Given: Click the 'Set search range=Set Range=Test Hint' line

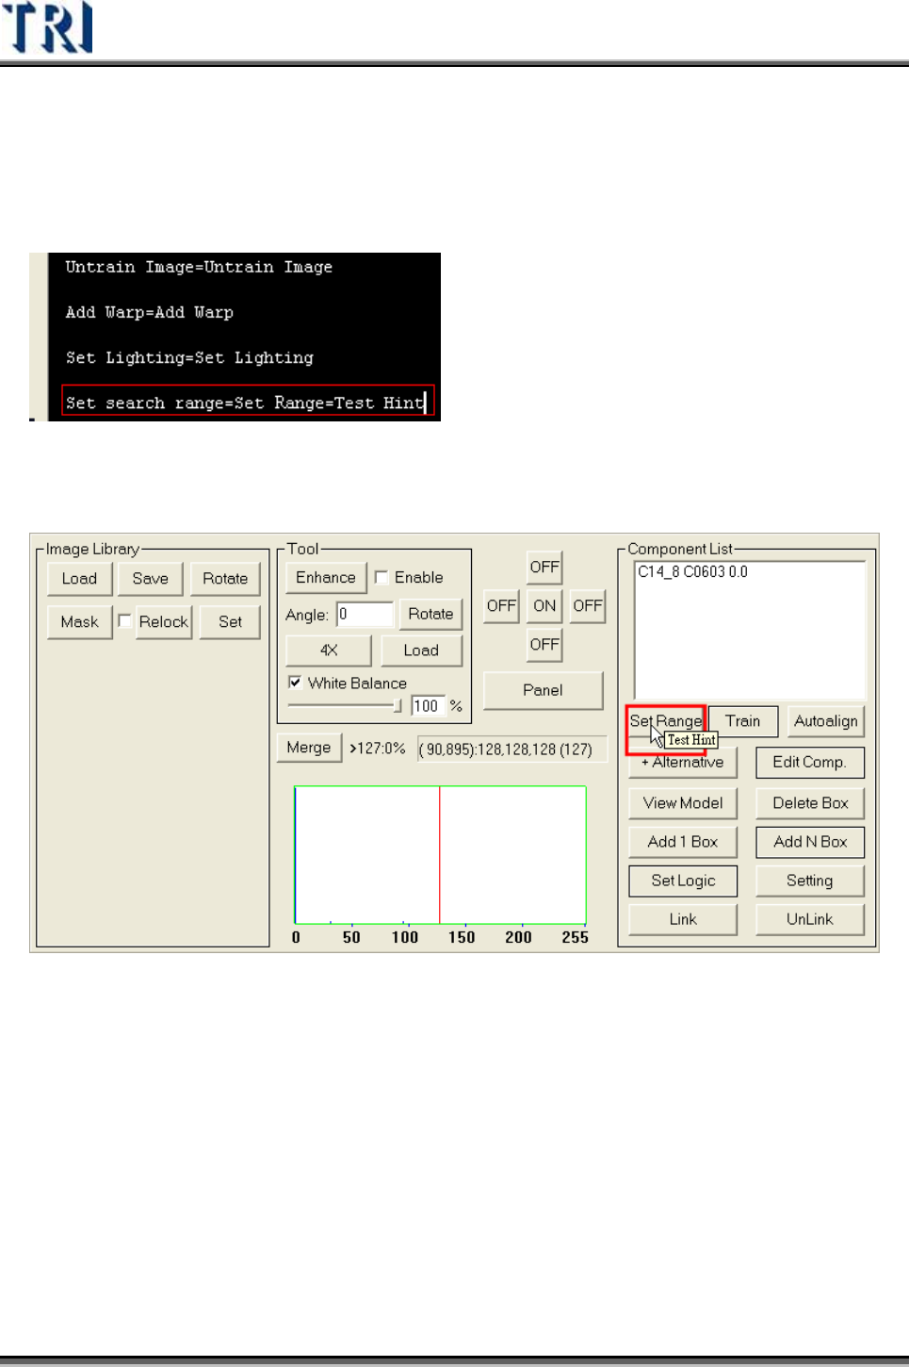Looking at the screenshot, I should pos(247,402).
